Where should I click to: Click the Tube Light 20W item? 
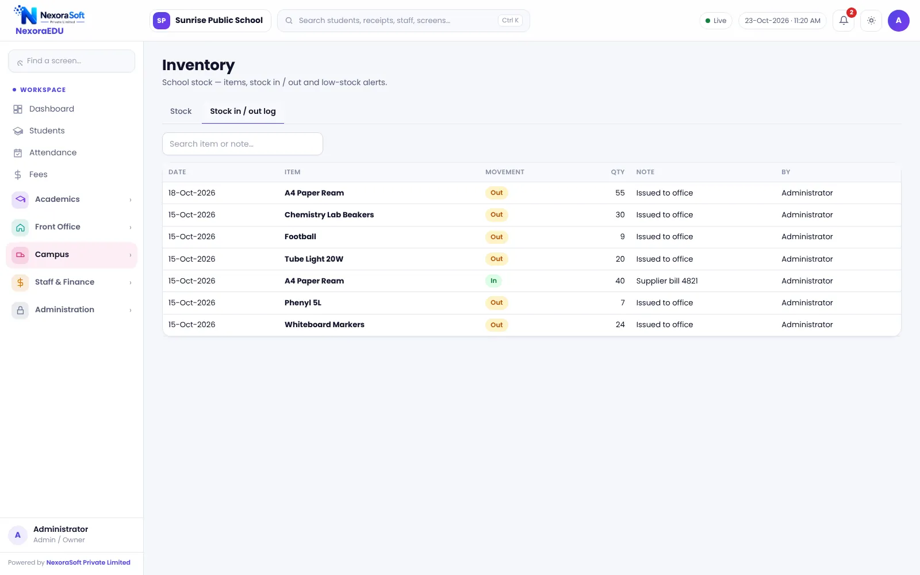tap(314, 259)
